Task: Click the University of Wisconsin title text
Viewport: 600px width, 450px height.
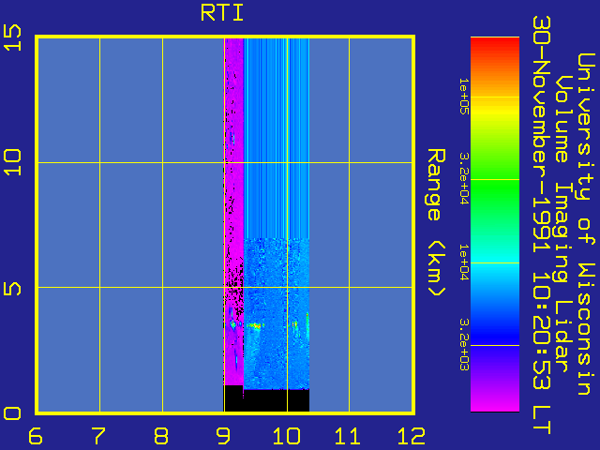Action: [586, 224]
